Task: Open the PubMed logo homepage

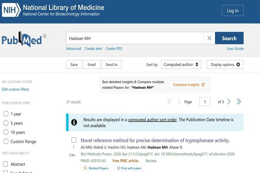Action: tap(24, 39)
